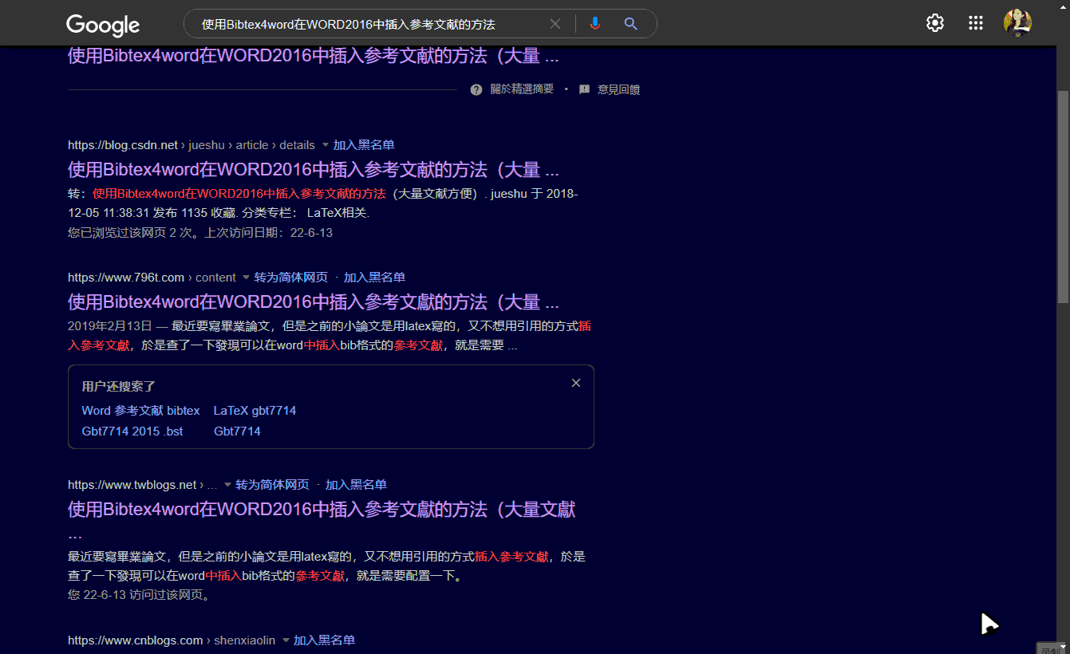1070x654 pixels.
Task: Click the Google logo
Action: click(103, 25)
